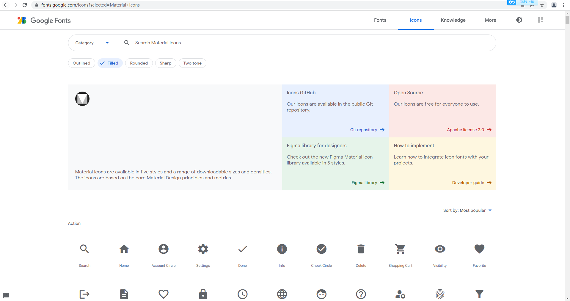Toggle the Filled style chip
Screen dimensions: 570x301
110,63
